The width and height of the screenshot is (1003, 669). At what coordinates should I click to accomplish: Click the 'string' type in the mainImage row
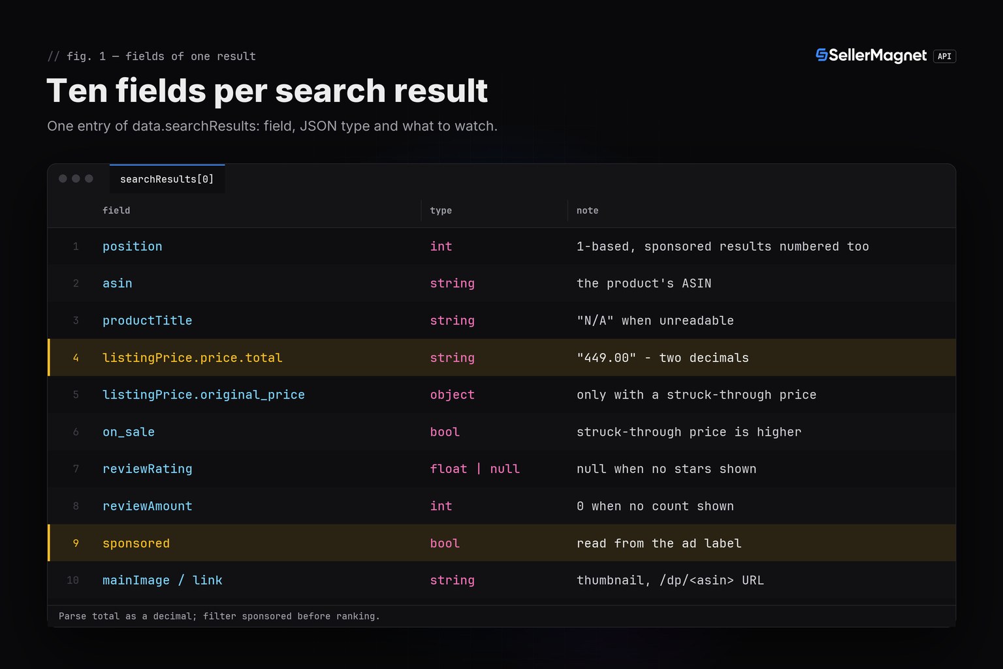[453, 580]
